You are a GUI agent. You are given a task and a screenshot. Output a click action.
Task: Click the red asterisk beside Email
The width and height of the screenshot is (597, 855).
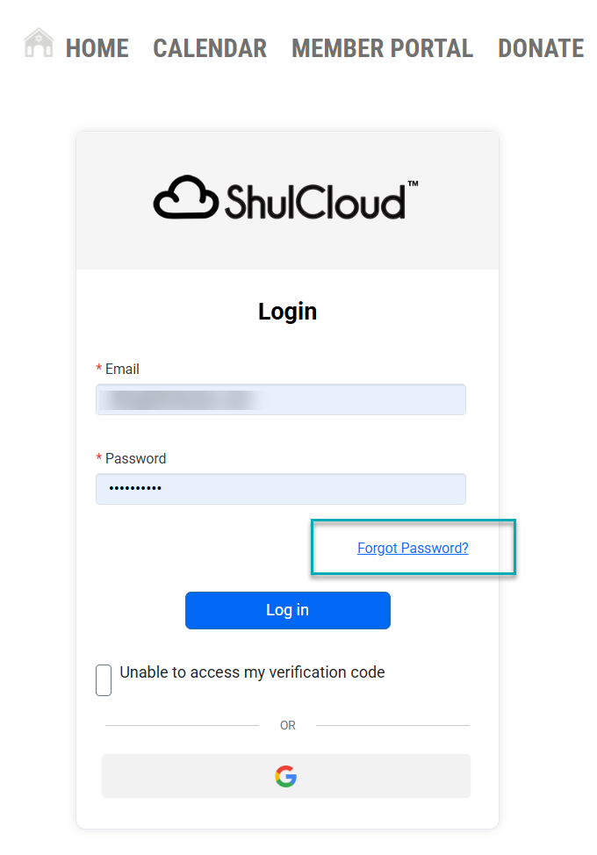(99, 370)
